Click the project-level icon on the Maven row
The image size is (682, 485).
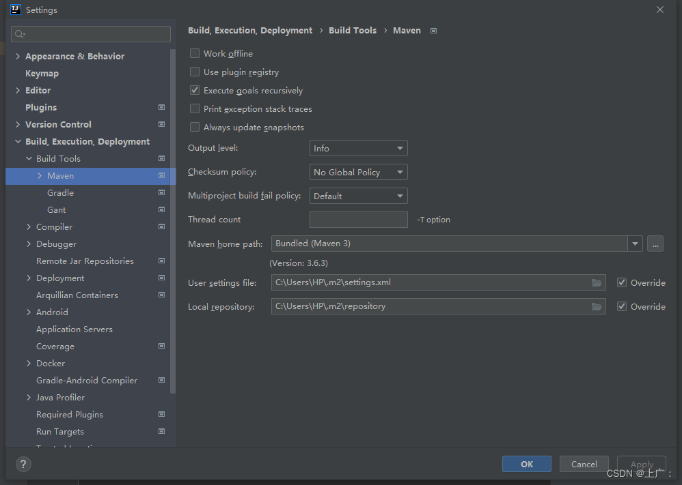[x=161, y=175]
